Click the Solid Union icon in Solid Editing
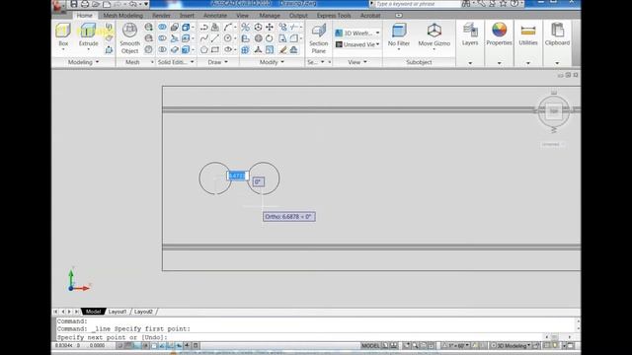The height and width of the screenshot is (355, 632). (x=162, y=27)
